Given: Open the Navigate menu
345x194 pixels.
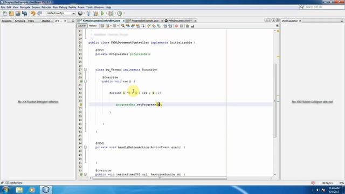Looking at the screenshot, I should click(x=25, y=7).
